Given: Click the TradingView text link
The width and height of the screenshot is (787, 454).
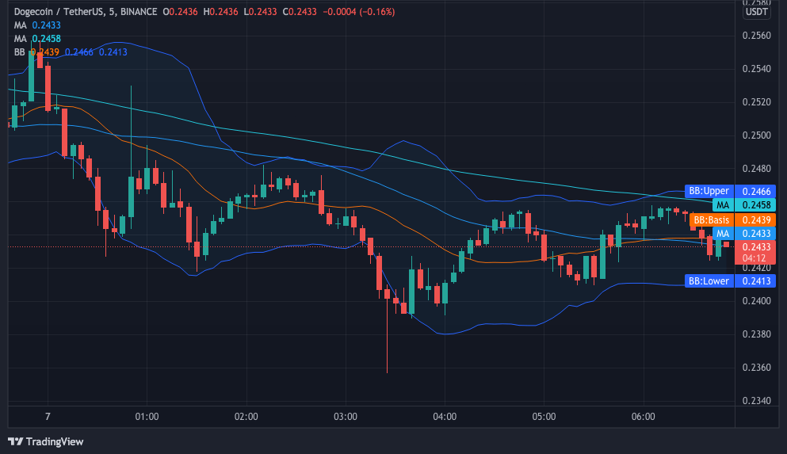Looking at the screenshot, I should pos(54,441).
